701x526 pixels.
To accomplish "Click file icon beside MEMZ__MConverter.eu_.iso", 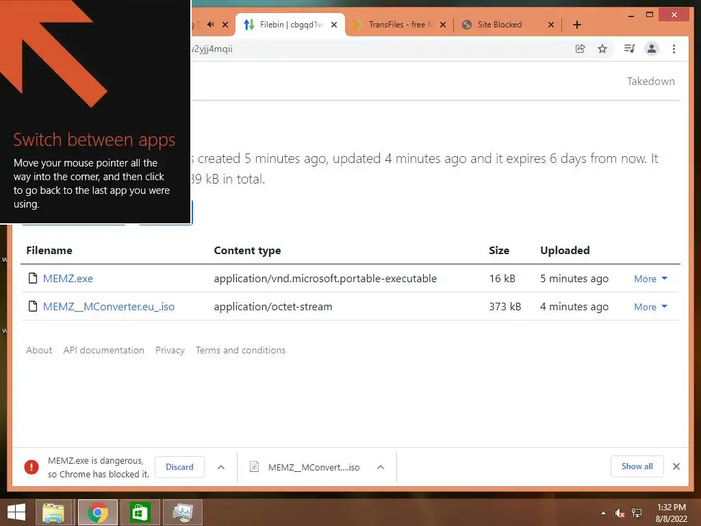I will coord(33,306).
